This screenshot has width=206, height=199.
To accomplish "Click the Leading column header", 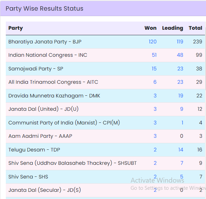I will point(172,28).
